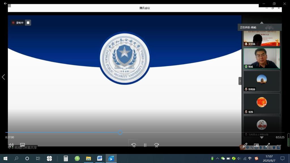Screen dimensions: 290x163
Task: Open the Windows Start menu
Action: (5, 158)
